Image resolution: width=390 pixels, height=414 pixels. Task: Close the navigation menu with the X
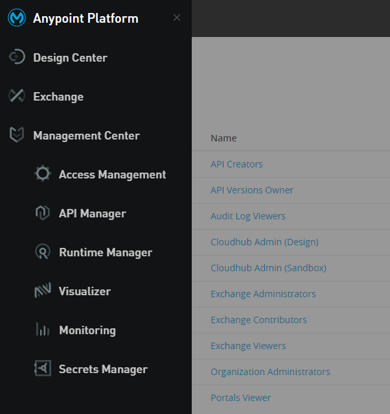tap(177, 18)
